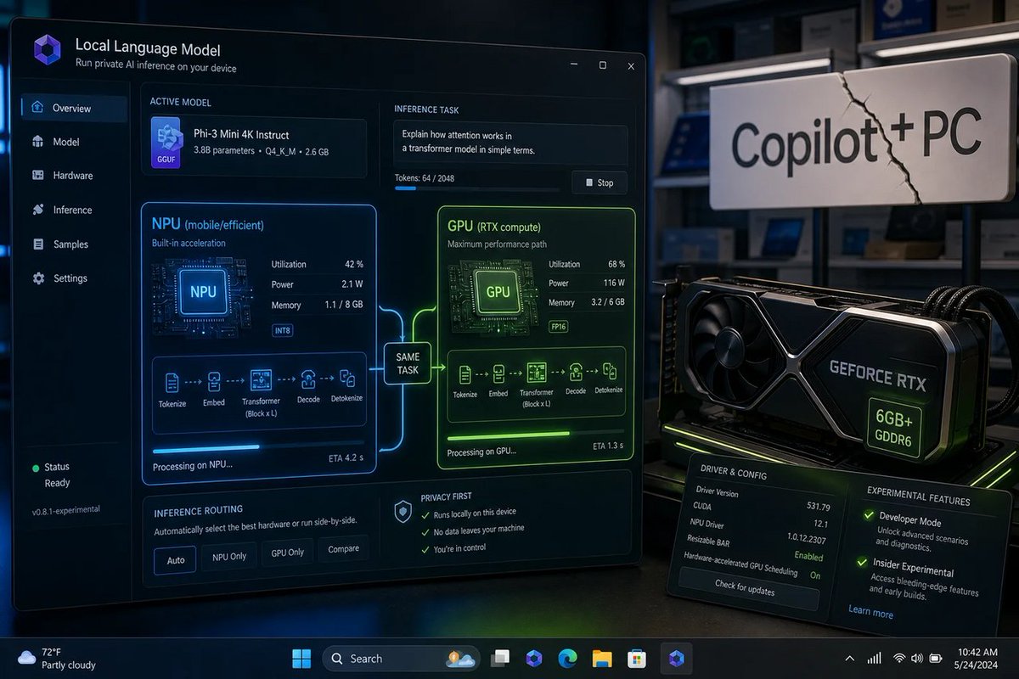Select the Transformer block icon in NPU pipeline
The height and width of the screenshot is (679, 1019).
261,379
